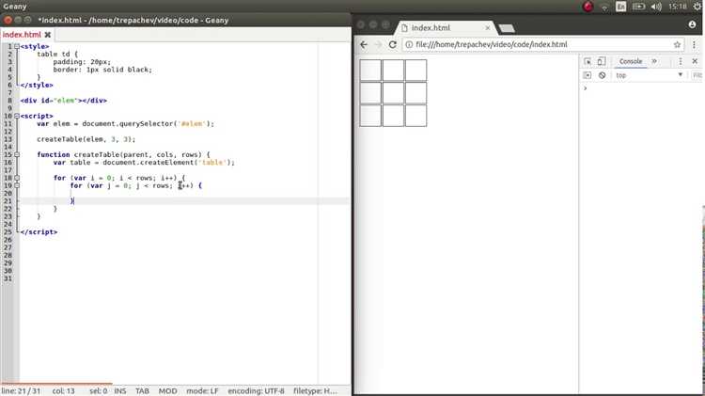
Task: Collapse the style block fold marker
Action: coord(16,46)
